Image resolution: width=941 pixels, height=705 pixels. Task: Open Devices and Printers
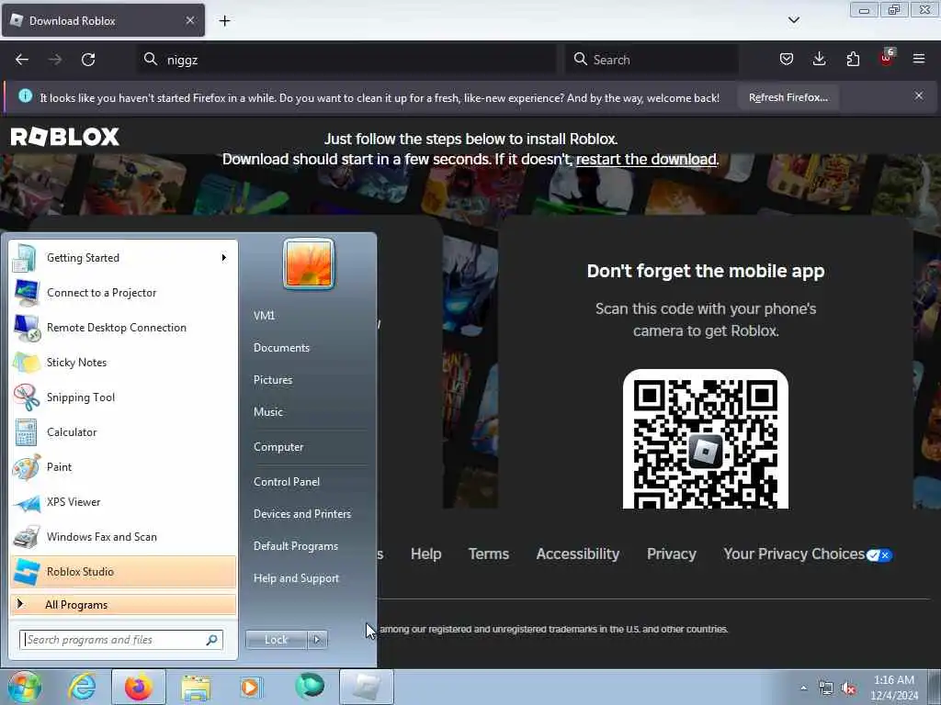(x=302, y=514)
